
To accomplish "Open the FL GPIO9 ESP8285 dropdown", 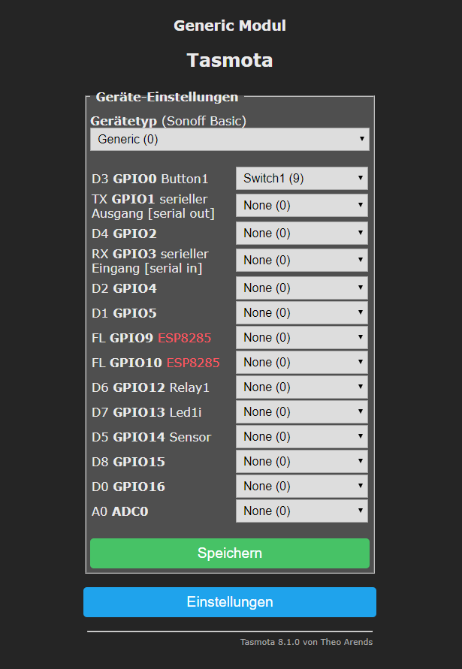I will [x=302, y=338].
